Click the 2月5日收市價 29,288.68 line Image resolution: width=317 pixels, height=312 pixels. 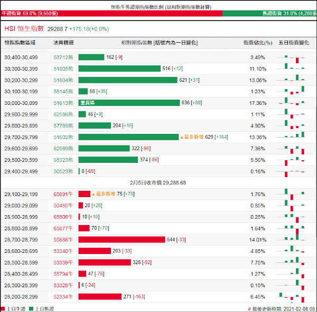click(158, 183)
